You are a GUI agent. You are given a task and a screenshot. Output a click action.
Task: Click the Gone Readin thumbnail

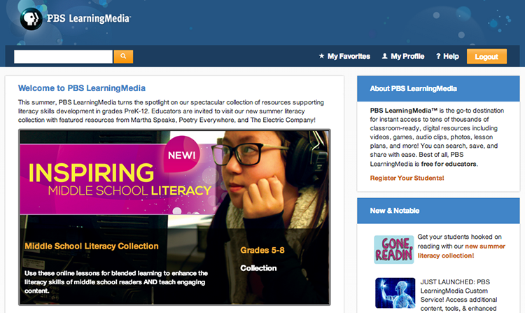393,250
